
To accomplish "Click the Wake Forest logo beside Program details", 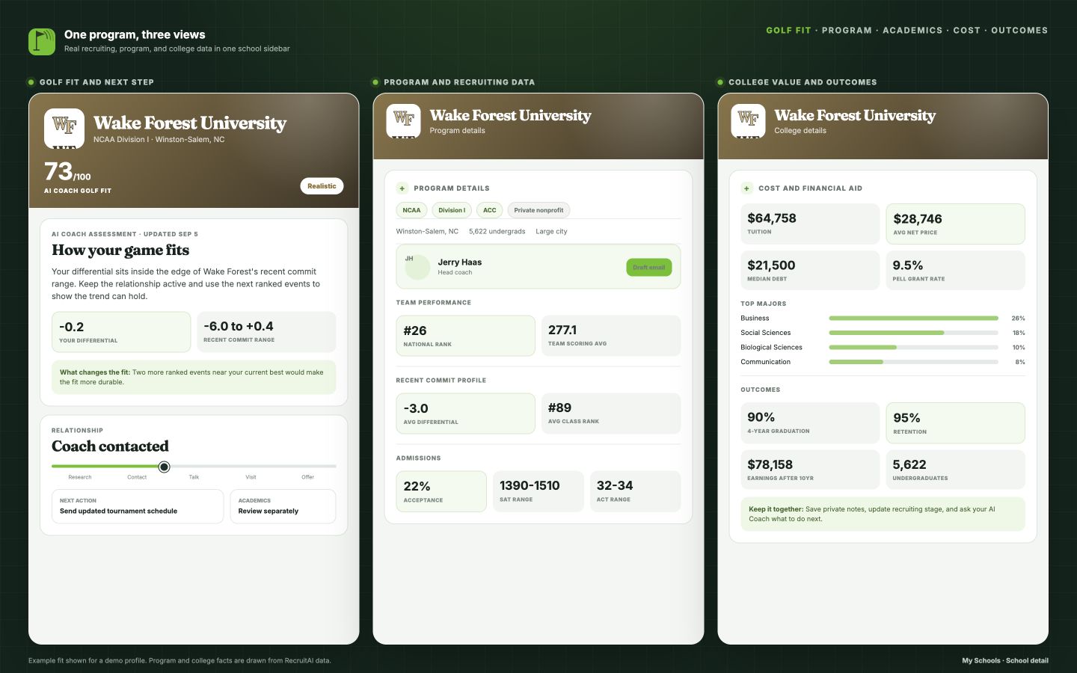I will pos(403,121).
